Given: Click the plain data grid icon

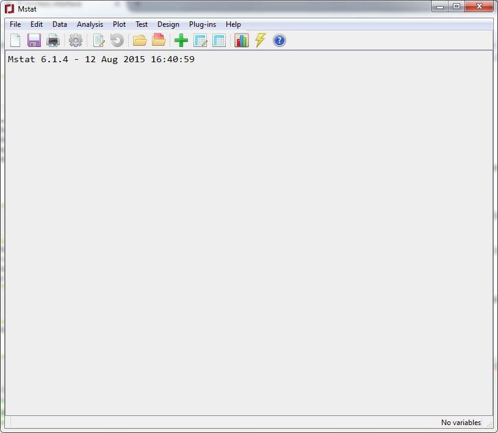Looking at the screenshot, I should pyautogui.click(x=219, y=40).
